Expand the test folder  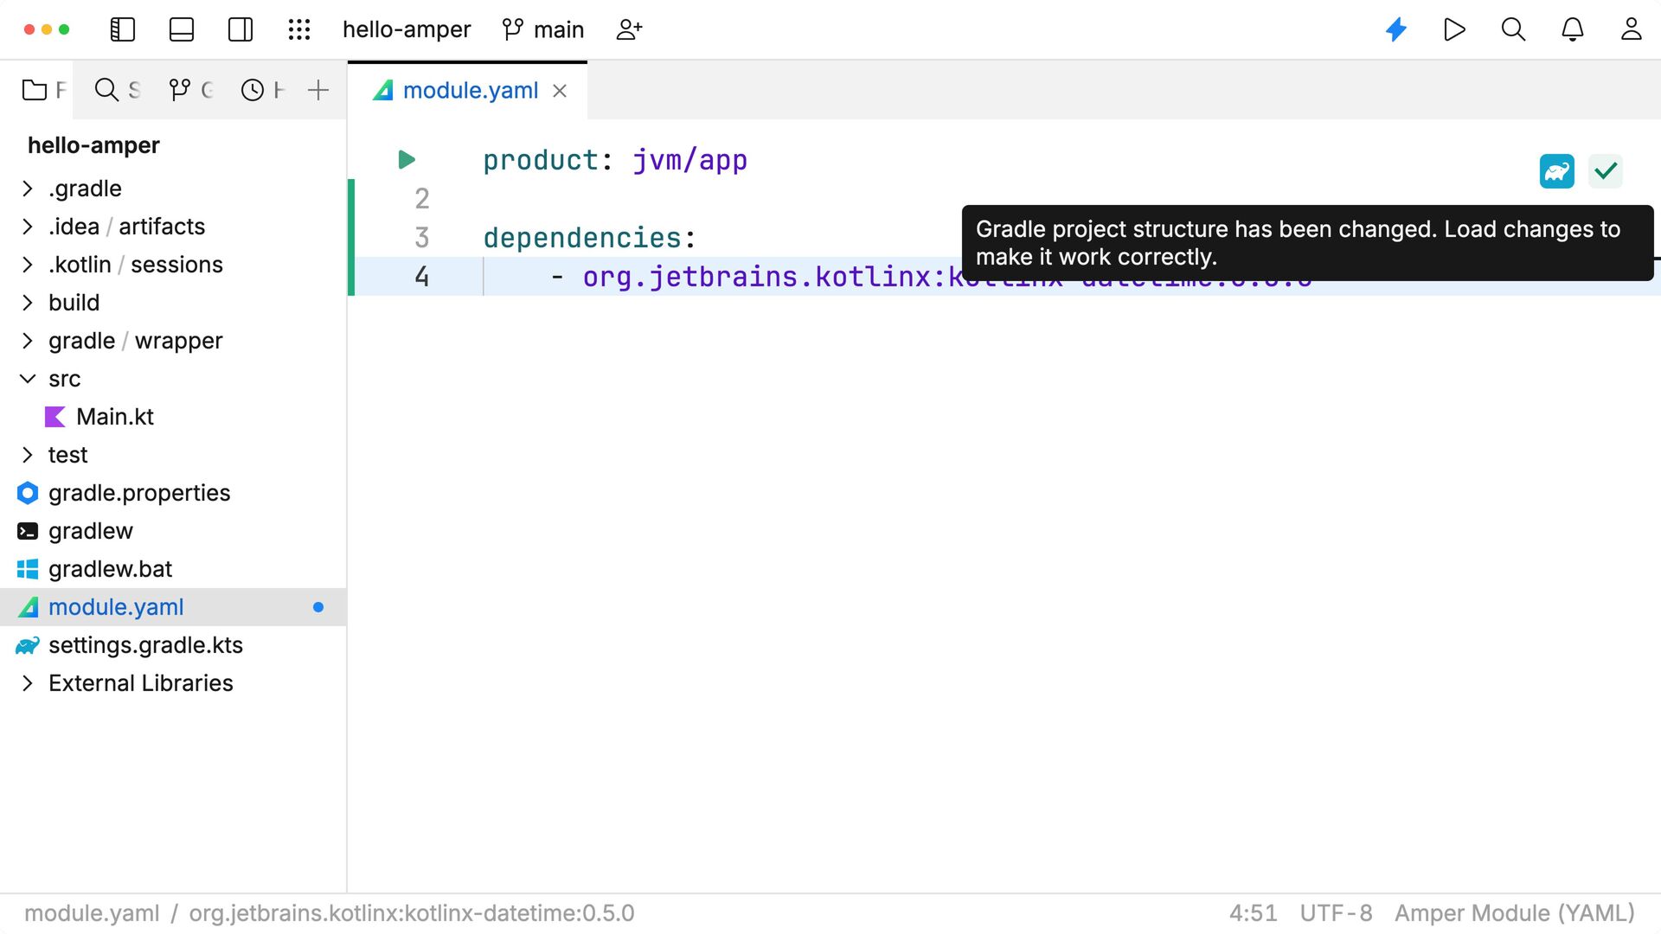[x=28, y=455]
